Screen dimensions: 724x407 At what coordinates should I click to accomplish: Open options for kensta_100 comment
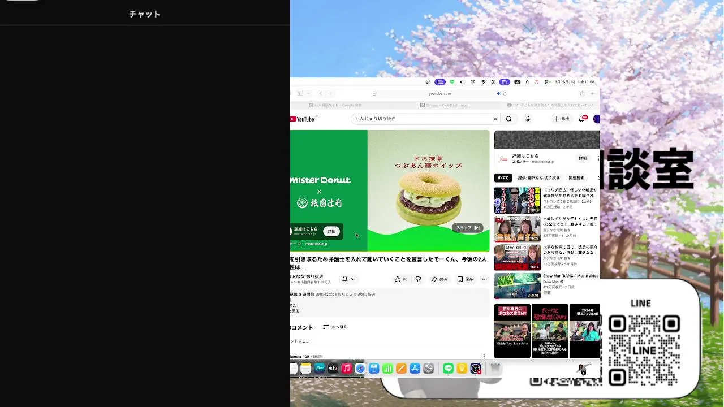tap(484, 356)
